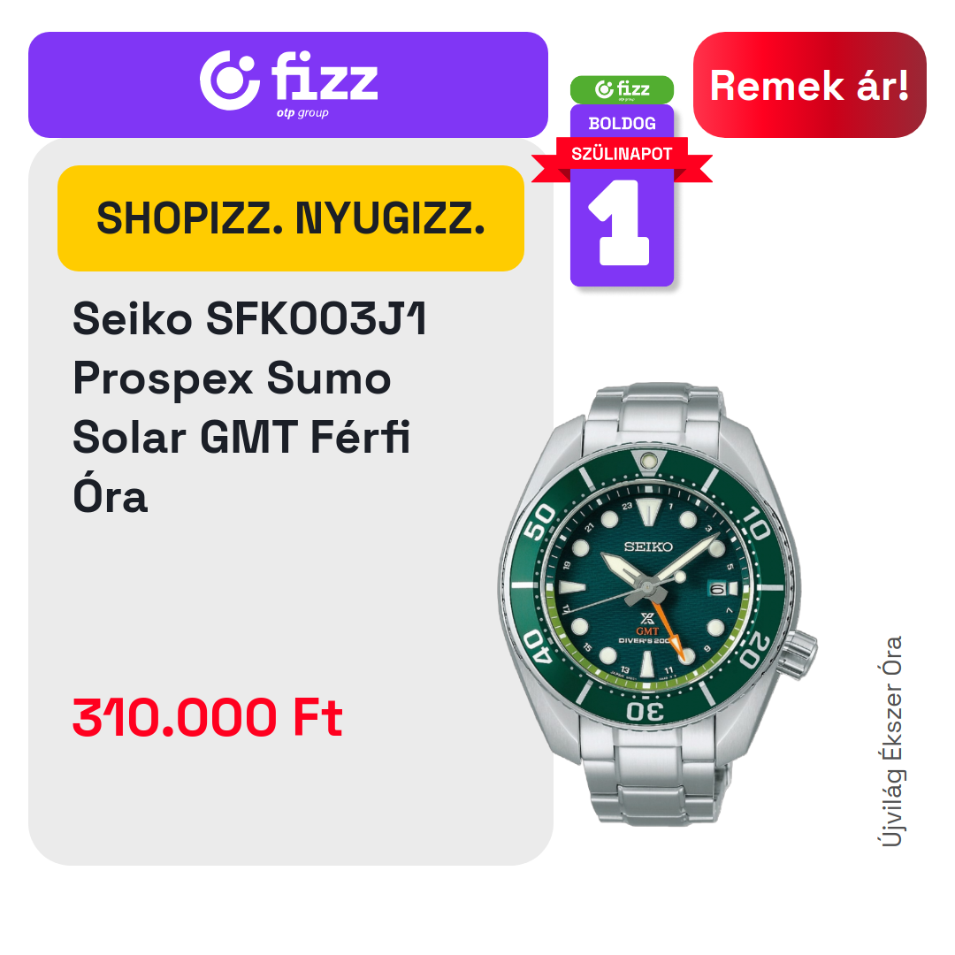Click the yellow Shopizz. Nyugizz. banner
955x955 pixels.
pos(291,218)
